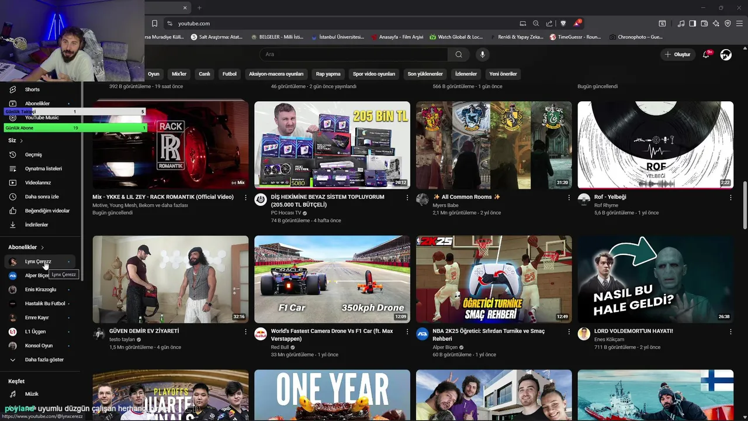Open the Leo AI sparkle icon
The height and width of the screenshot is (421, 748).
pos(716,23)
